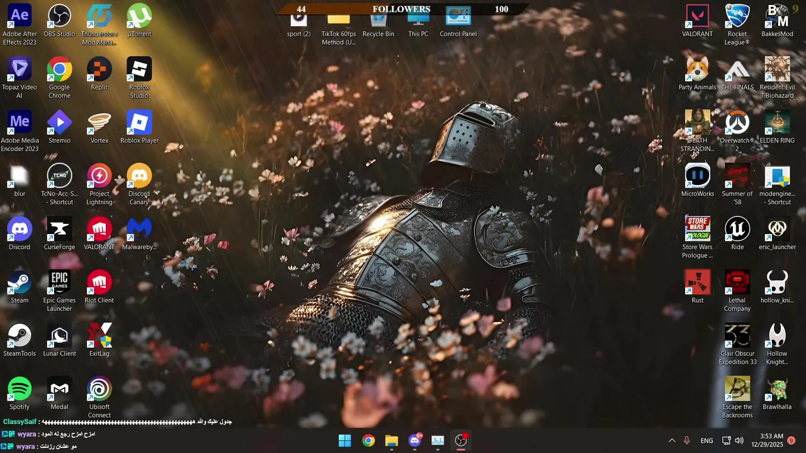Open ELDEN RING desktop shortcut
This screenshot has height=453, width=806.
777,128
